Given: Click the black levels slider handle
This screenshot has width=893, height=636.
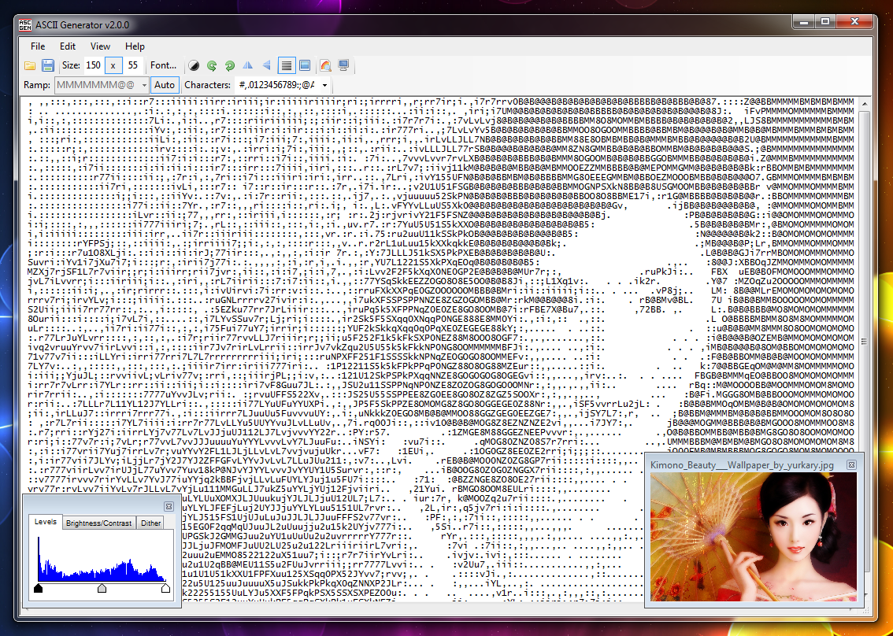Looking at the screenshot, I should (38, 588).
